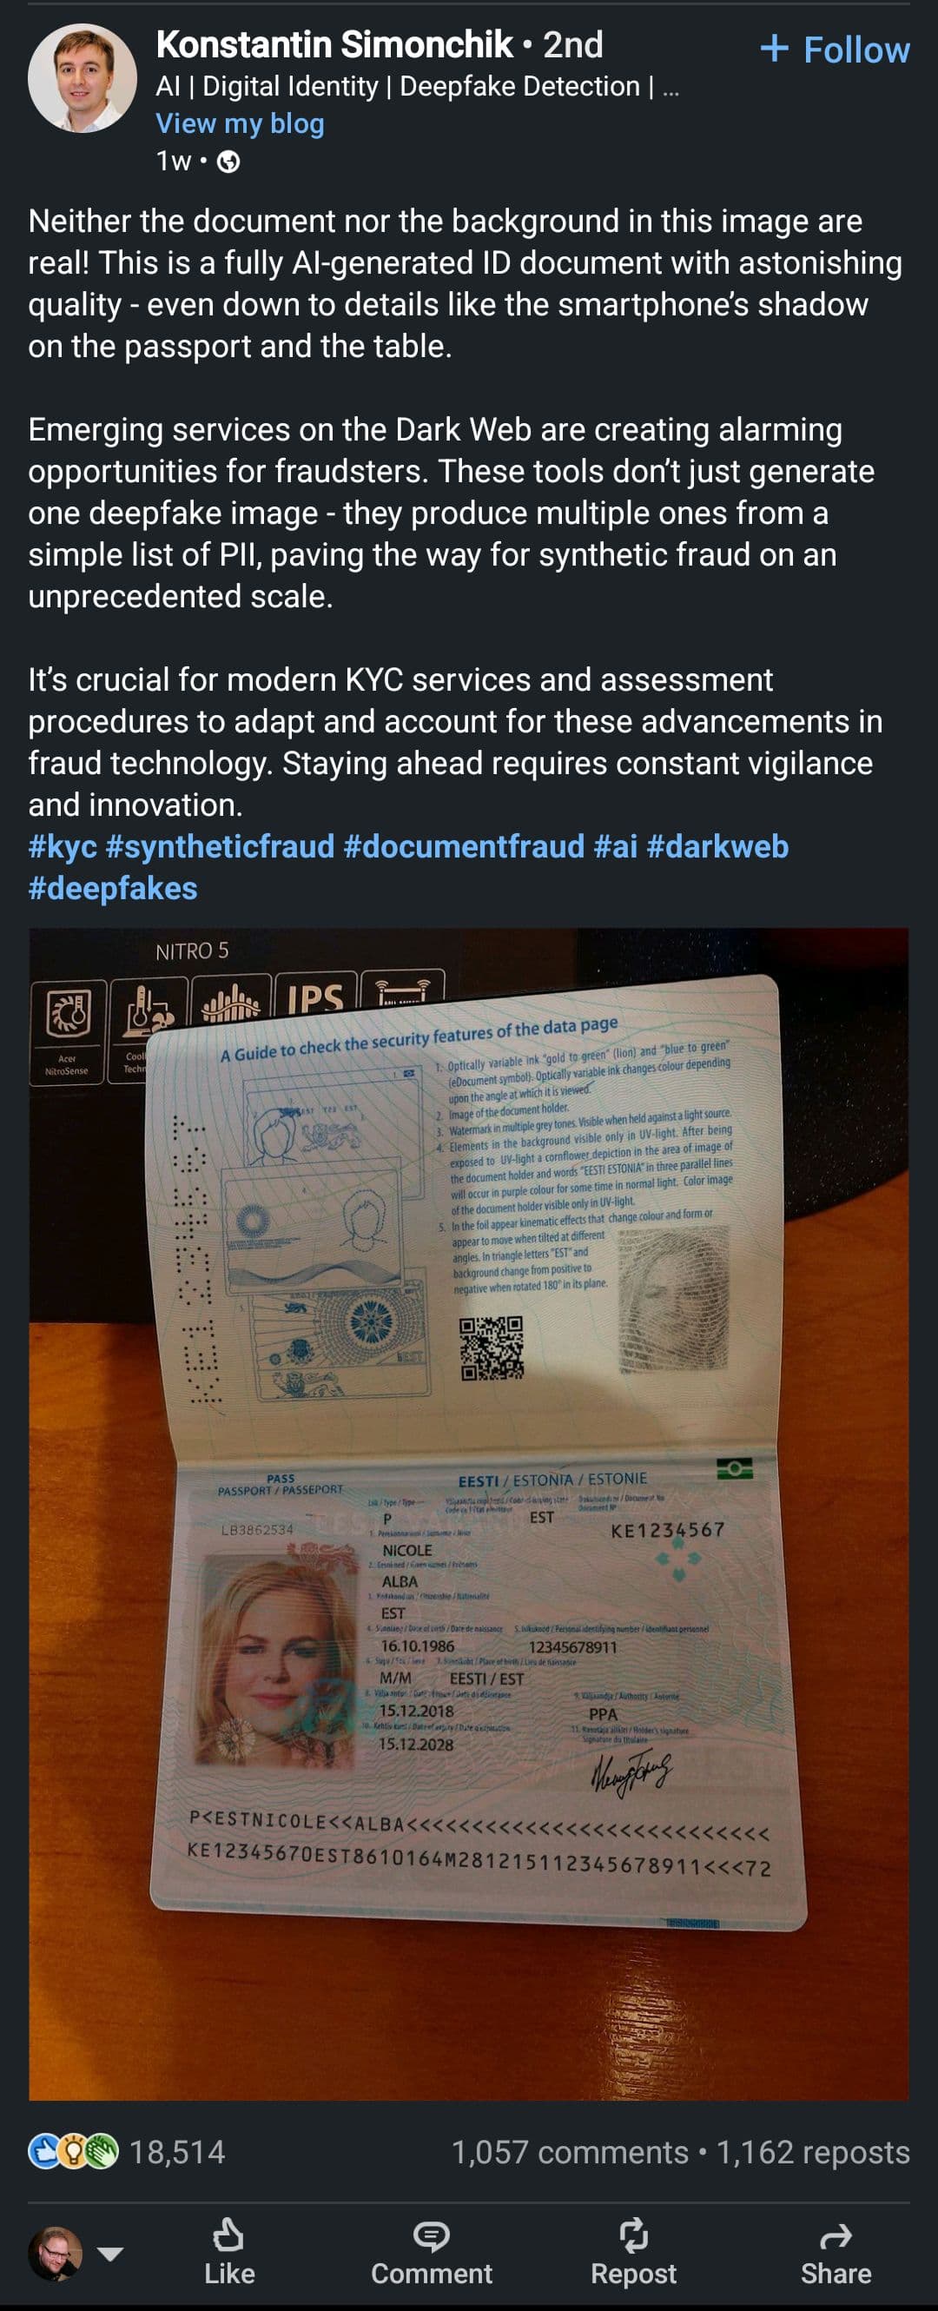This screenshot has width=938, height=2311.
Task: Open the #darkweb hashtag
Action: 717,846
